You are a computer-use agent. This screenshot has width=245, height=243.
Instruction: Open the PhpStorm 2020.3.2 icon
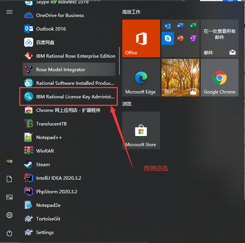coord(29,191)
